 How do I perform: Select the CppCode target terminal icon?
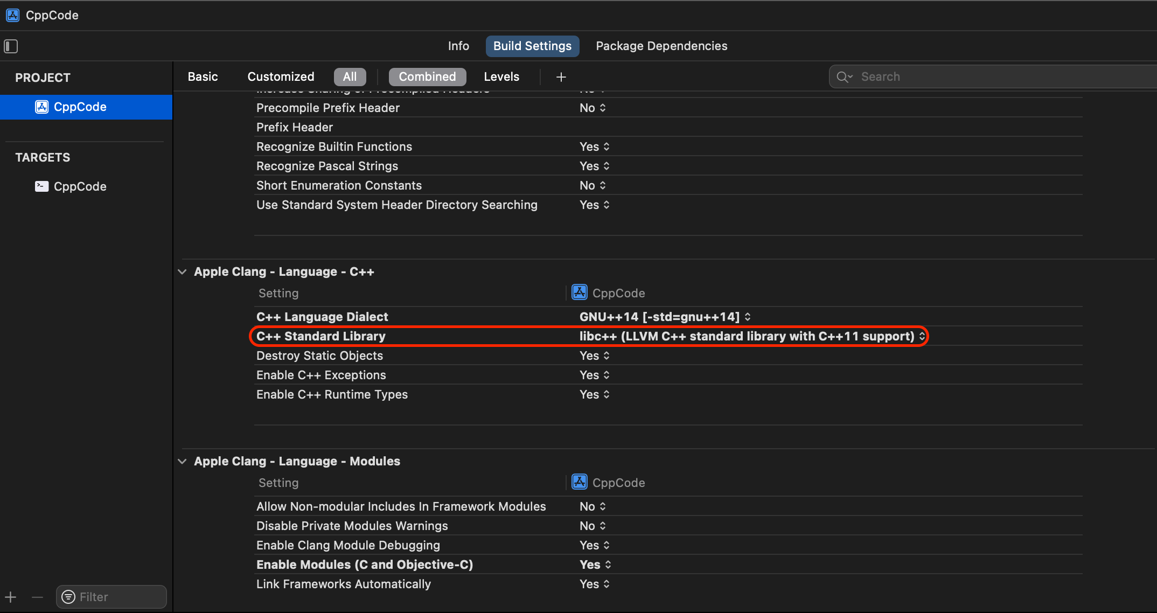41,186
